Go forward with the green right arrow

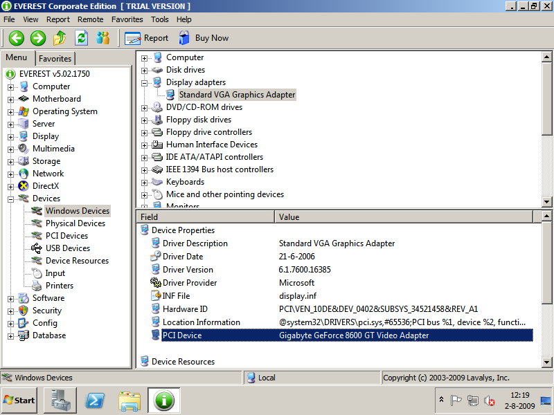(x=38, y=38)
